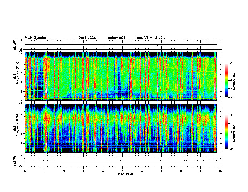Click the 'Dec. 1, 2021' date label
248x192 pixels.
pyautogui.click(x=87, y=38)
